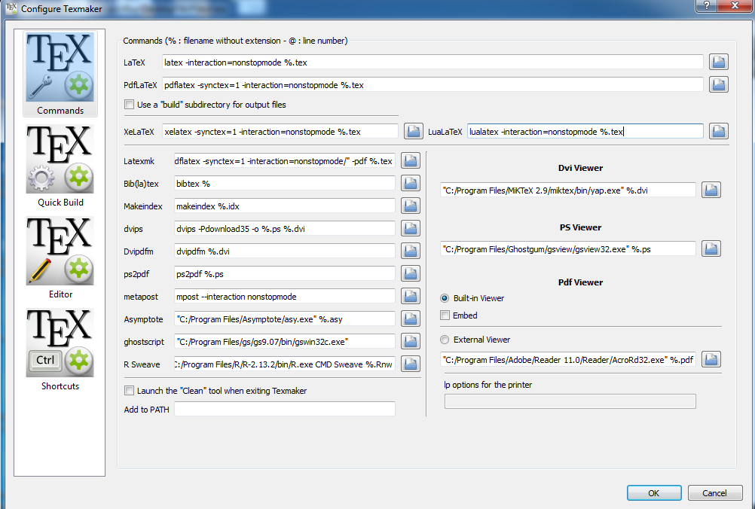Click into the Latexmk command field
Viewport: 755px width, 509px height.
pyautogui.click(x=285, y=160)
